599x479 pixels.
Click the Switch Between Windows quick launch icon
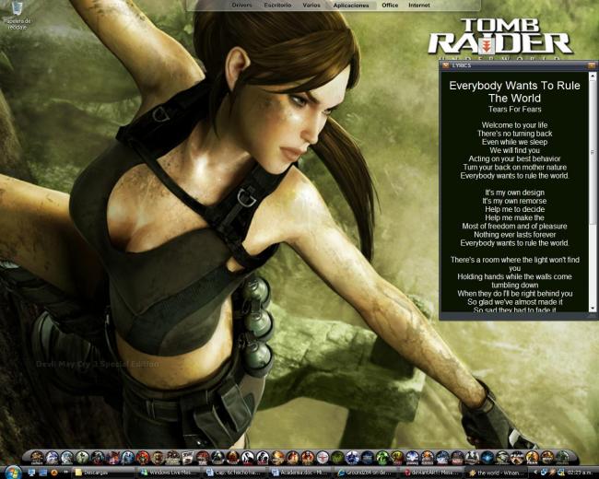[42, 473]
